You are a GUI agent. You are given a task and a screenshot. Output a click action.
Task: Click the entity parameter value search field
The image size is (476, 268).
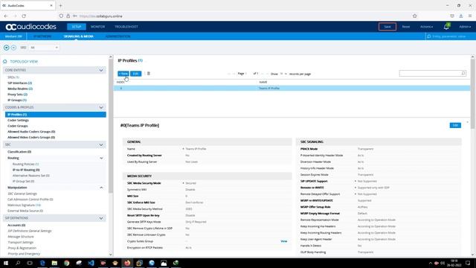pos(449,36)
